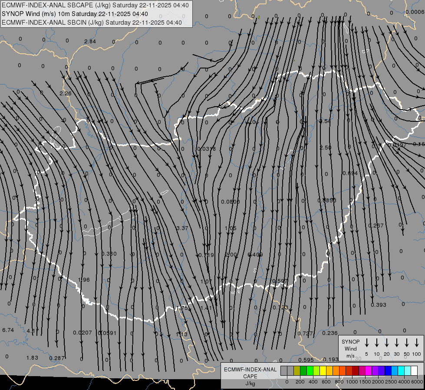Click the ECMWF-INDEX-ANAL CAPE legend label

pyautogui.click(x=250, y=373)
